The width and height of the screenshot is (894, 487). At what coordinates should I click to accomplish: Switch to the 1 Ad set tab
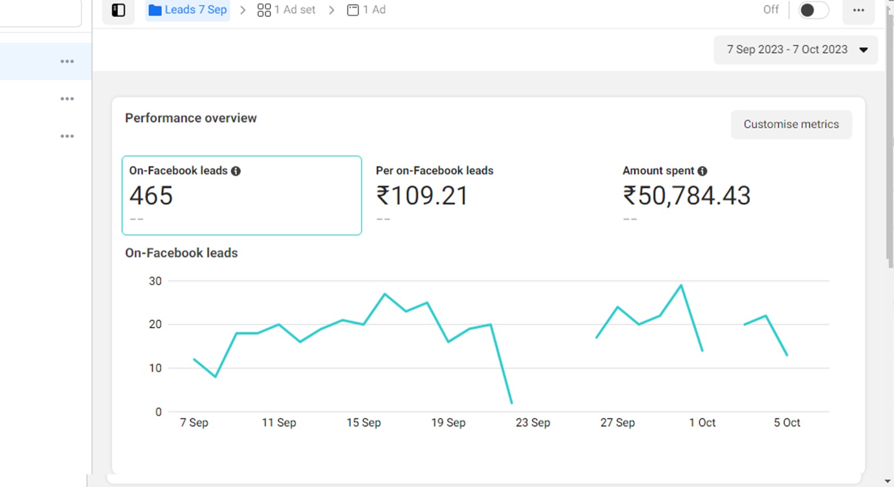point(294,10)
